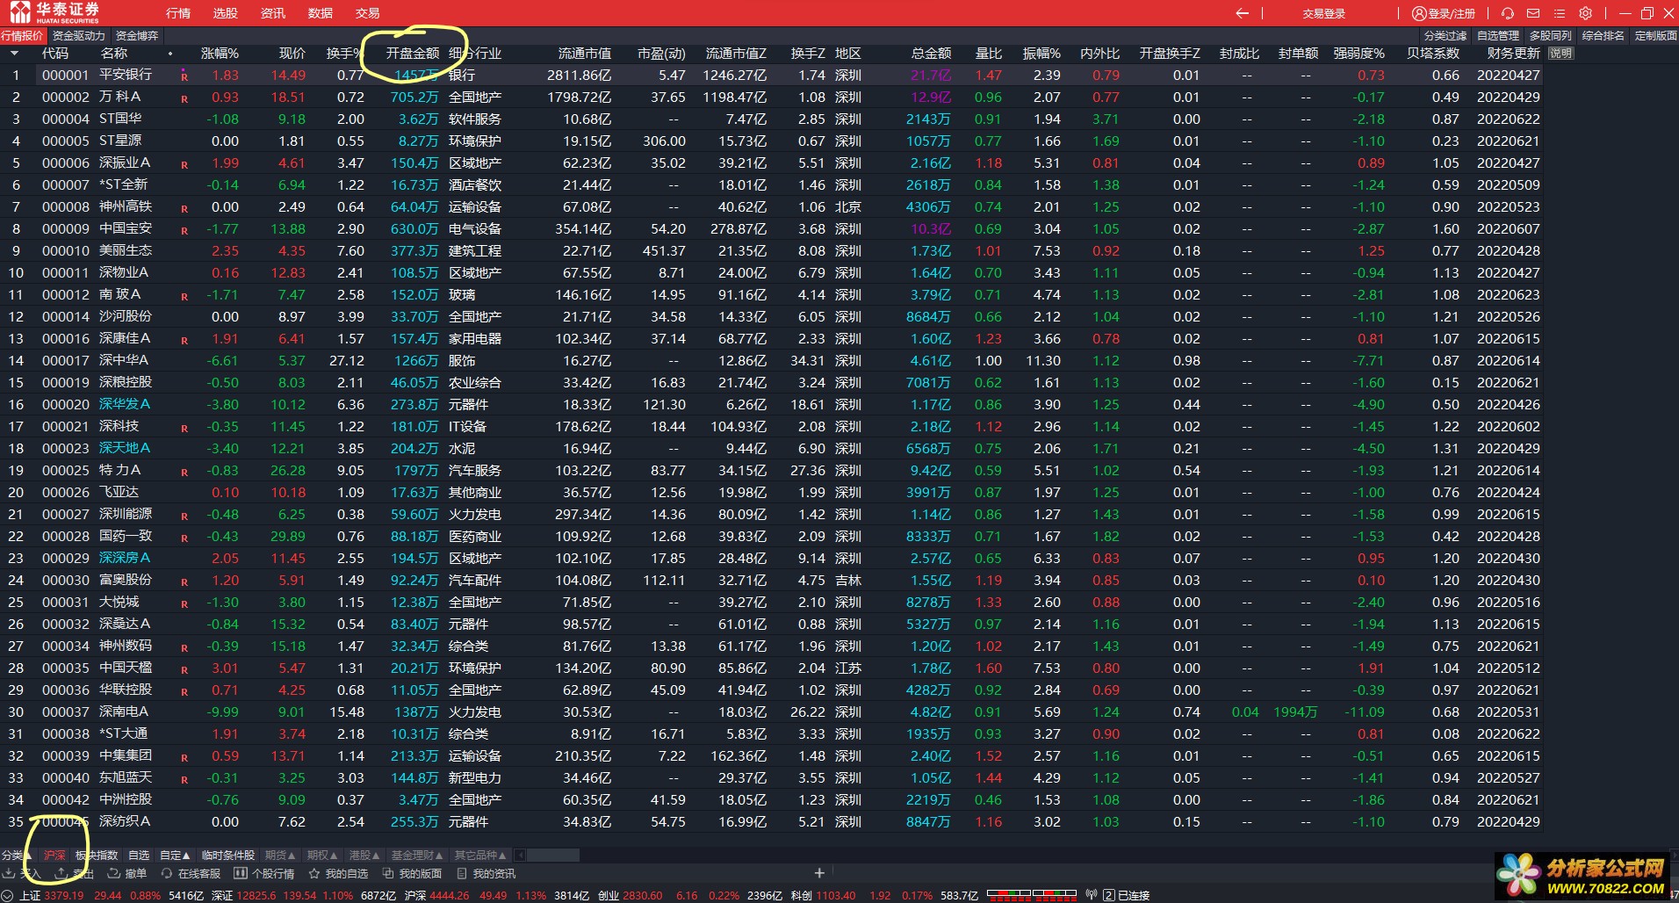Select the 深中华A stock row name

click(x=124, y=361)
